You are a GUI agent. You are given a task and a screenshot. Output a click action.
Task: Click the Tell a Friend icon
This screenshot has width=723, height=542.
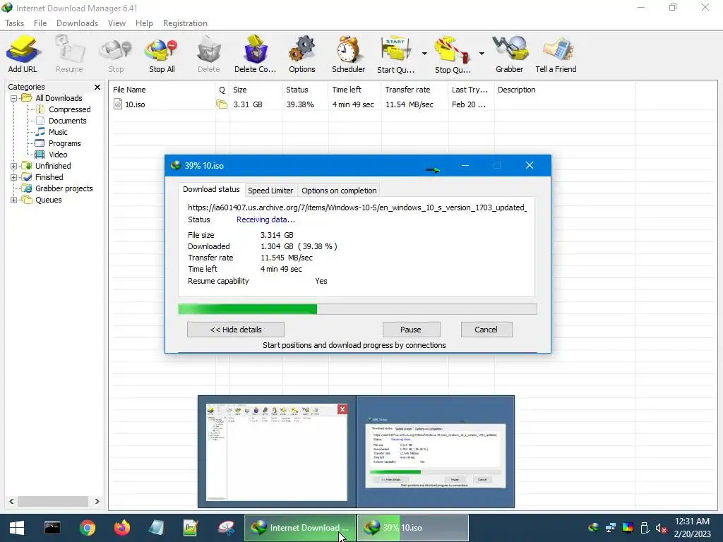(556, 54)
